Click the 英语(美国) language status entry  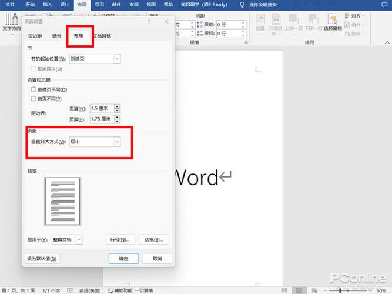pyautogui.click(x=90, y=290)
